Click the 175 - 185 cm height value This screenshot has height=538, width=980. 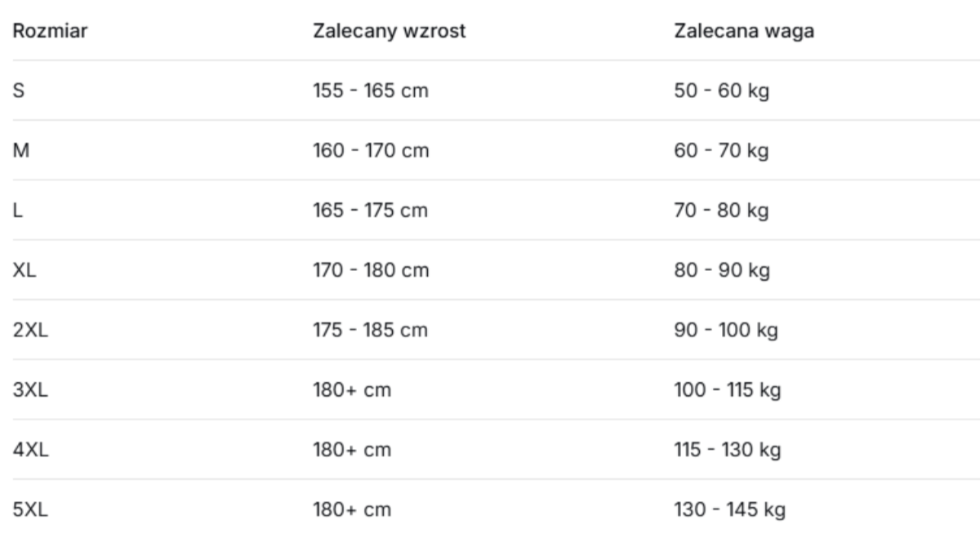tap(371, 331)
